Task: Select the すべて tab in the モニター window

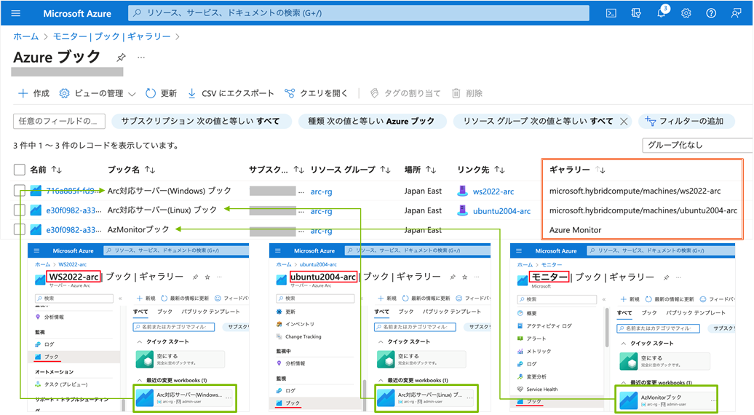Action: point(624,312)
